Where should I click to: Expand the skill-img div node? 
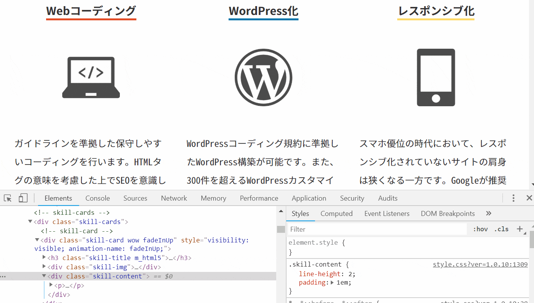pyautogui.click(x=44, y=267)
